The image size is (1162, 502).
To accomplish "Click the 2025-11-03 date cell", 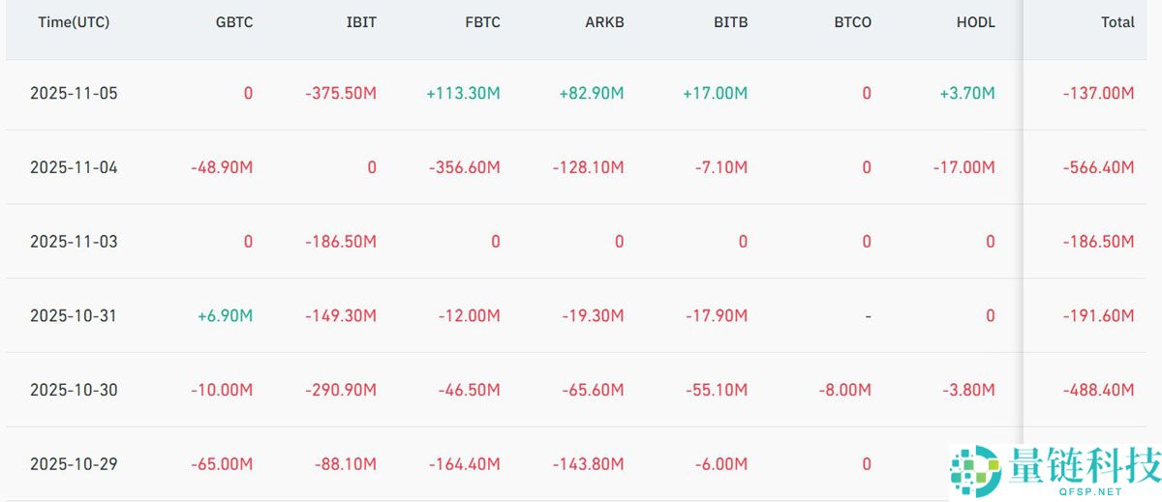I will (74, 242).
